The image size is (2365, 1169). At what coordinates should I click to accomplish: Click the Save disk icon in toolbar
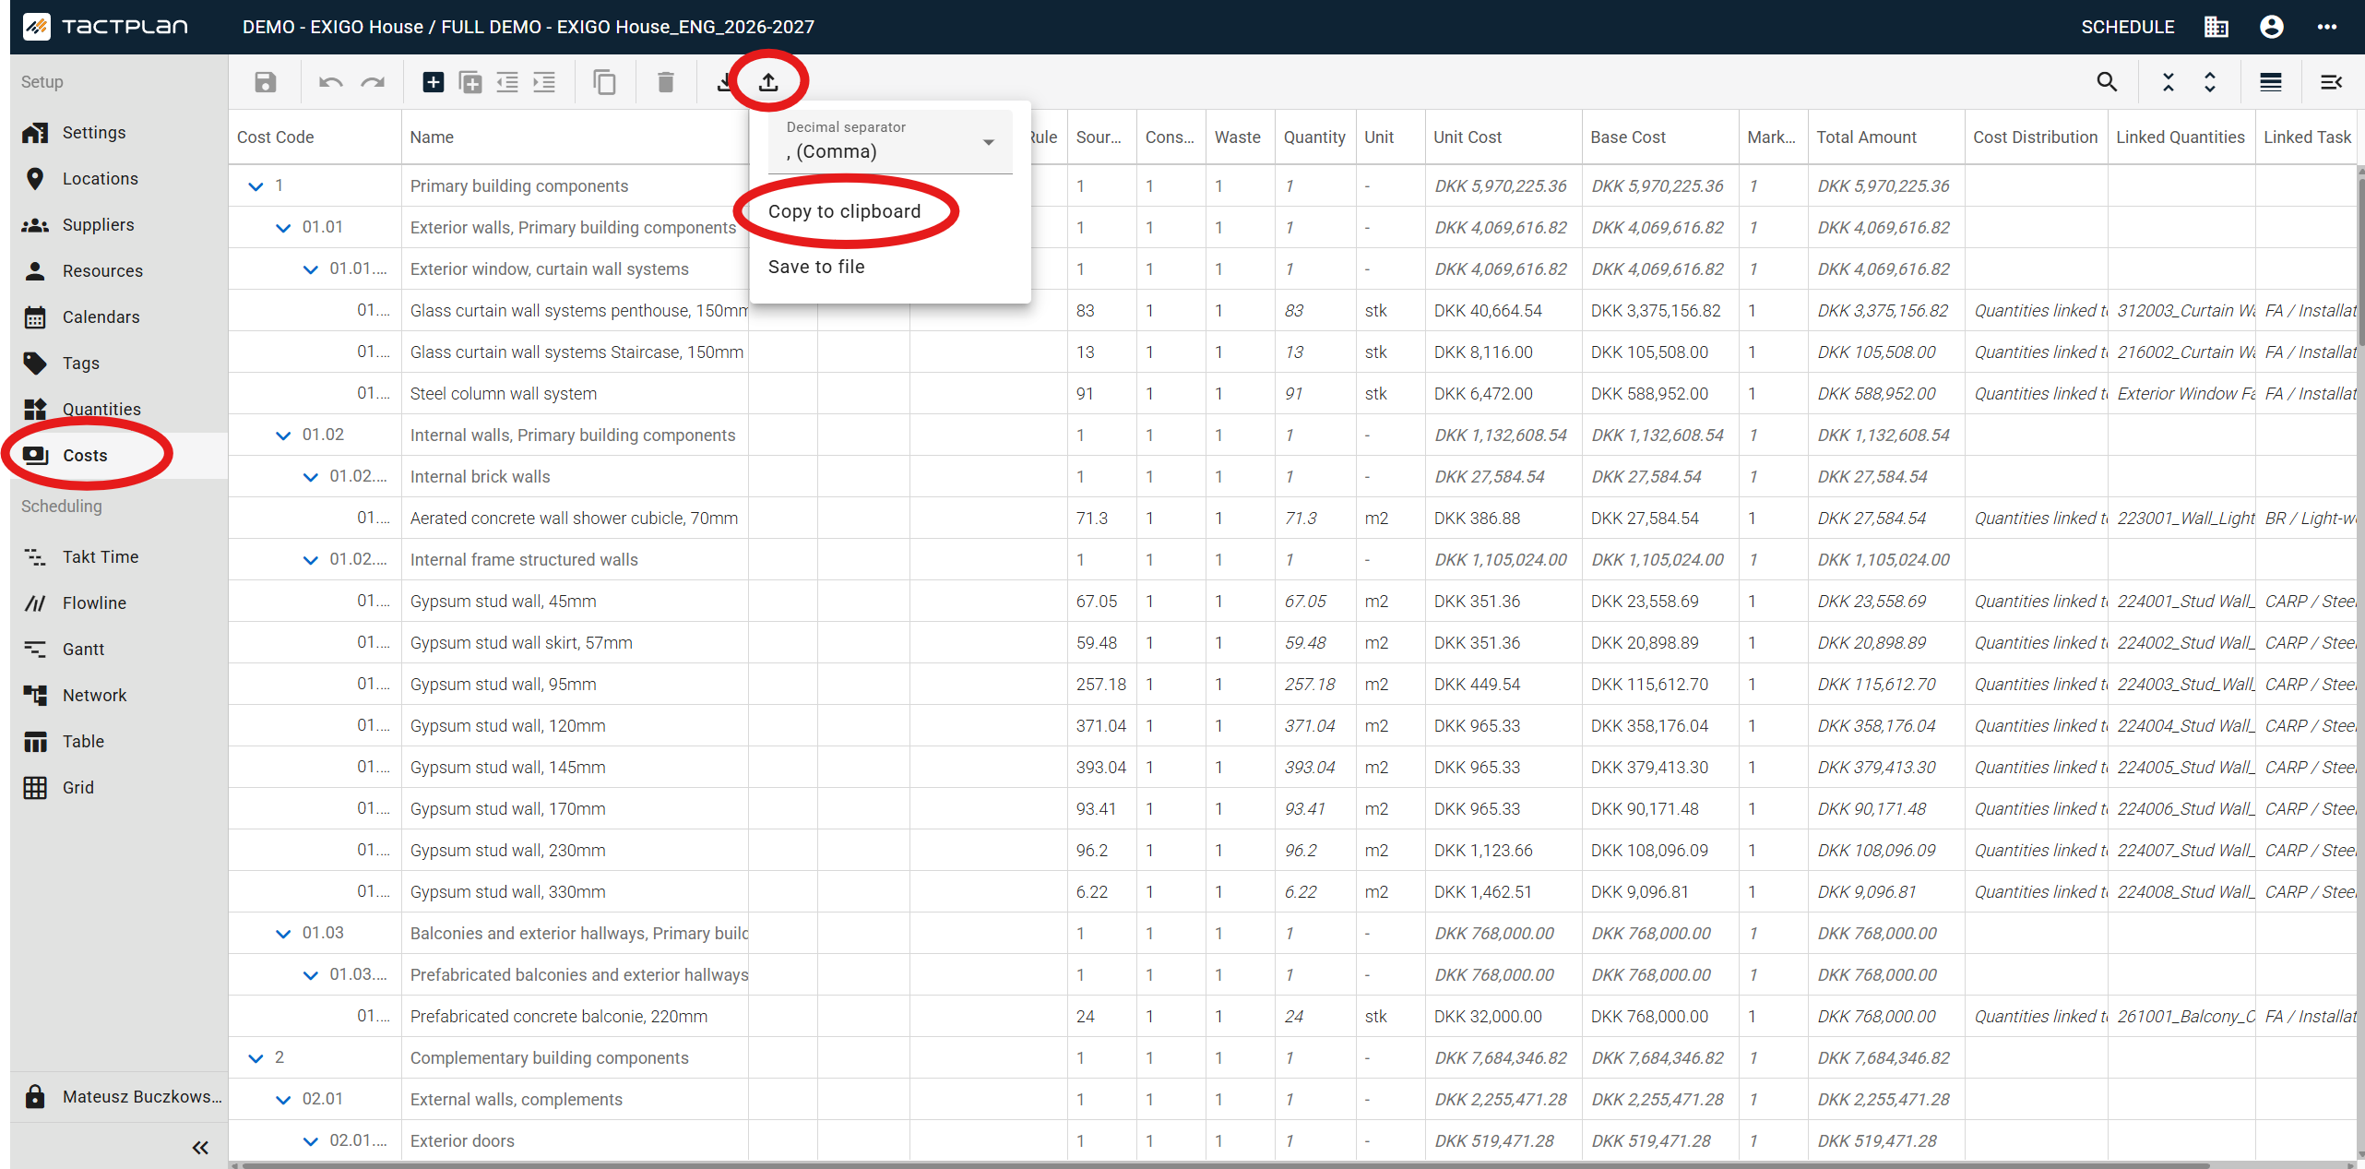pos(266,82)
